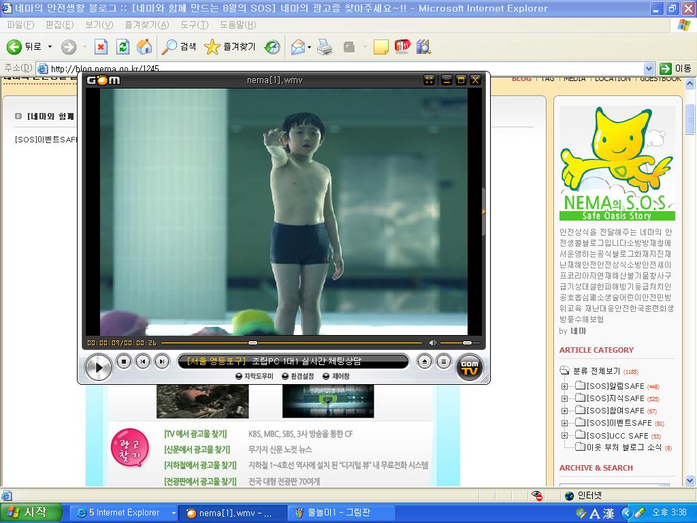Open the browser history clock icon
This screenshot has width=697, height=523.
click(x=272, y=47)
